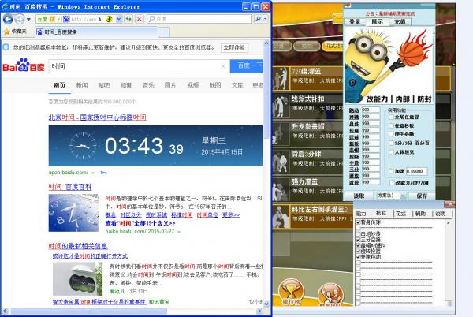Click the 立即体验 button in notice bar
Viewport: 473px width, 317px height.
(x=234, y=47)
